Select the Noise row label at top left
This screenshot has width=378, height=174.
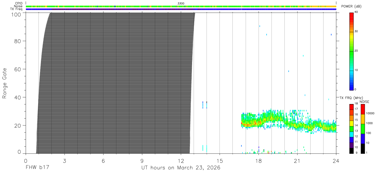(18, 6)
